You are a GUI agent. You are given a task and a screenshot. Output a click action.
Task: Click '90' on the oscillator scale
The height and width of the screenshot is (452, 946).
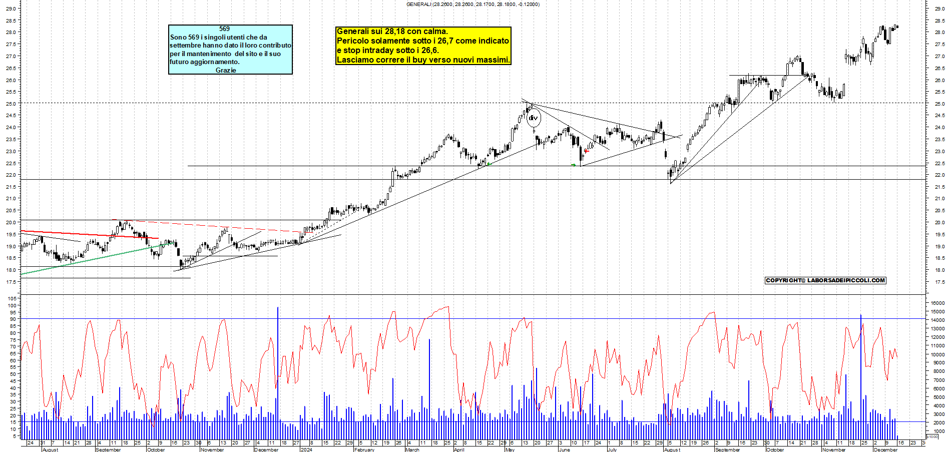[x=14, y=319]
